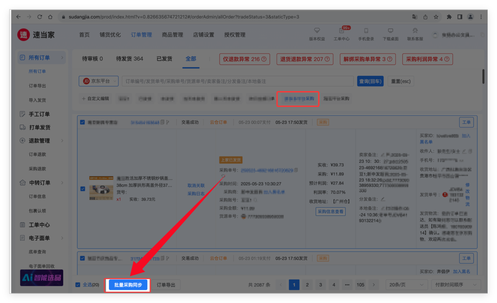Switch to the 待发货 364 tab
This screenshot has width=497, height=303.
(129, 59)
